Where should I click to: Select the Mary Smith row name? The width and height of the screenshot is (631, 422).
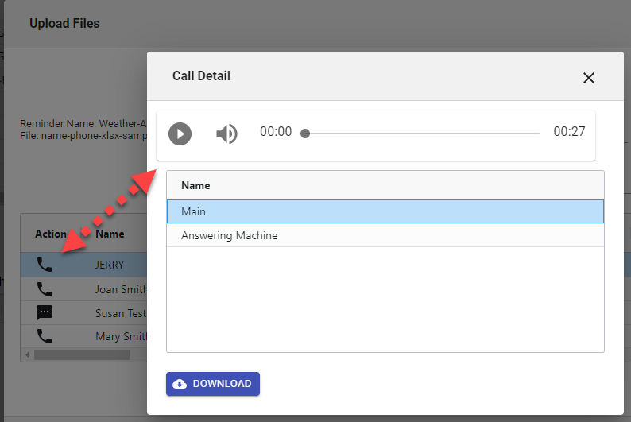[x=120, y=336]
